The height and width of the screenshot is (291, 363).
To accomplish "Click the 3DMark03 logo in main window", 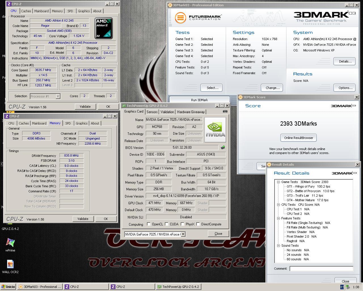I will click(324, 18).
